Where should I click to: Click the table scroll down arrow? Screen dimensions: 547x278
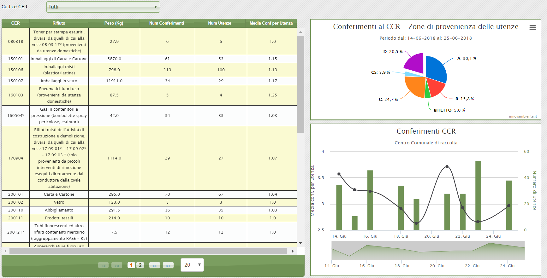[300, 243]
